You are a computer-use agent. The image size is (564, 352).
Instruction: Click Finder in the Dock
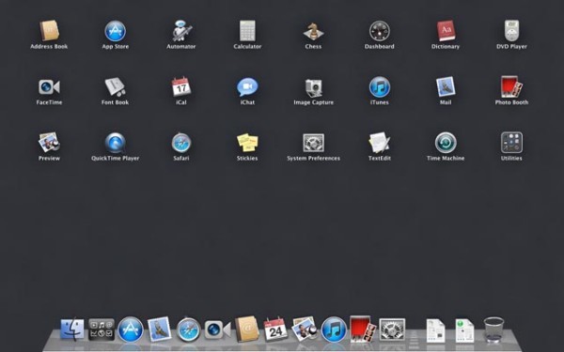point(72,329)
